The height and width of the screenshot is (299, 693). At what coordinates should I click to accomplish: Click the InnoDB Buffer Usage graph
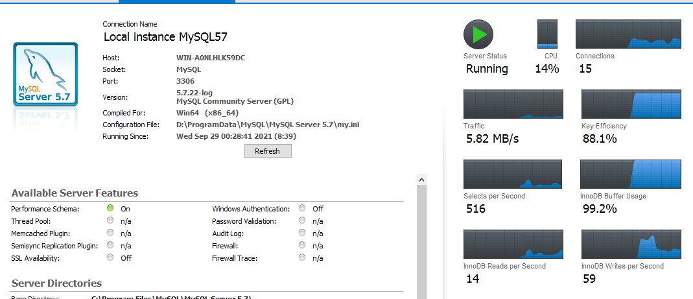[631, 174]
